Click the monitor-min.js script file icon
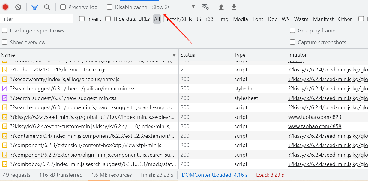This screenshot has height=181, width=368. coord(4,70)
